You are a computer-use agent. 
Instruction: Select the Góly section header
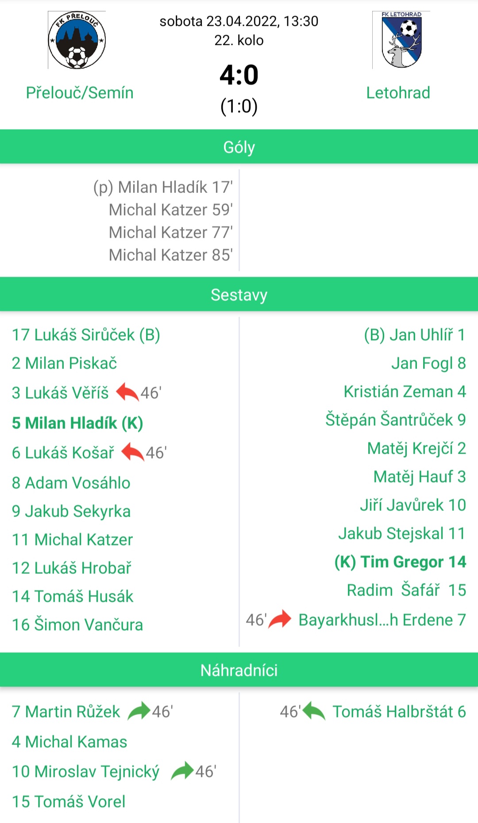239,147
